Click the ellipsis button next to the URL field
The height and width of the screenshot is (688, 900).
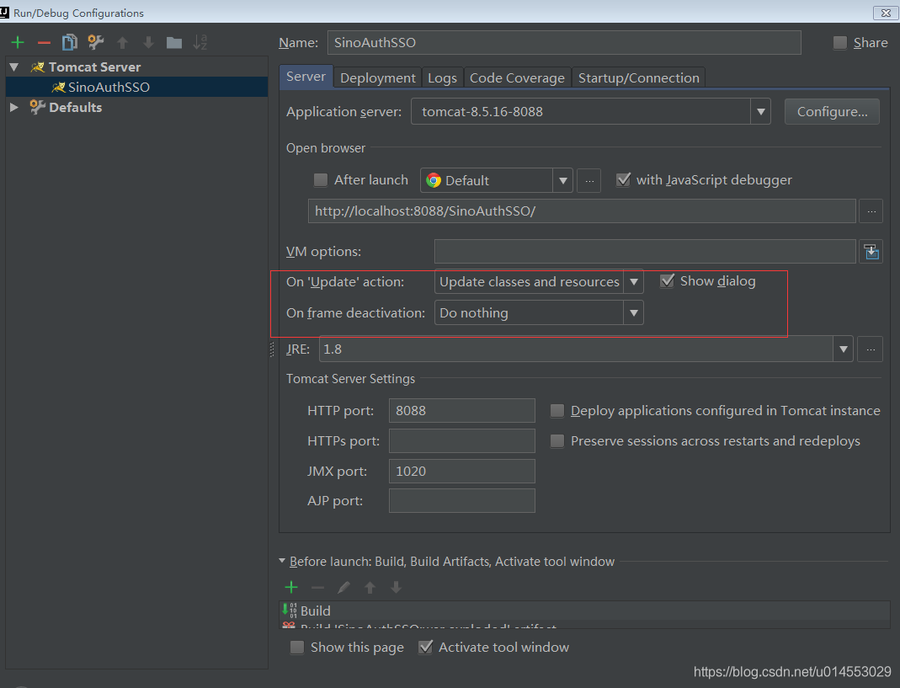click(871, 211)
